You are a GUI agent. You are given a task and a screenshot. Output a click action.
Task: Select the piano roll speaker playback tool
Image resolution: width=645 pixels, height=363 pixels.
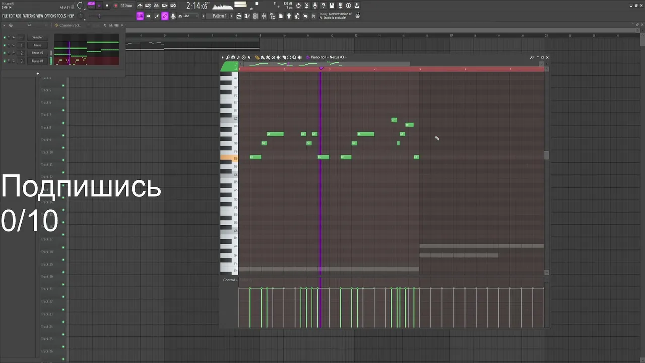point(300,57)
